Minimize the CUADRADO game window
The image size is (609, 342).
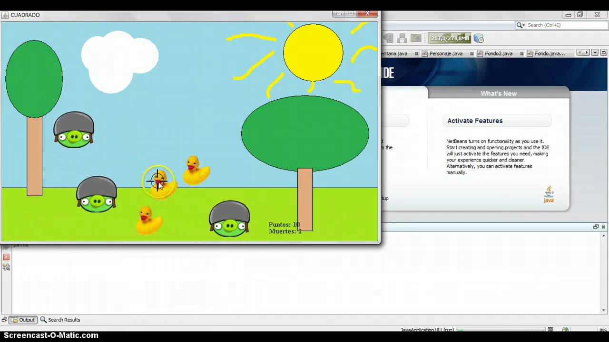(x=339, y=14)
